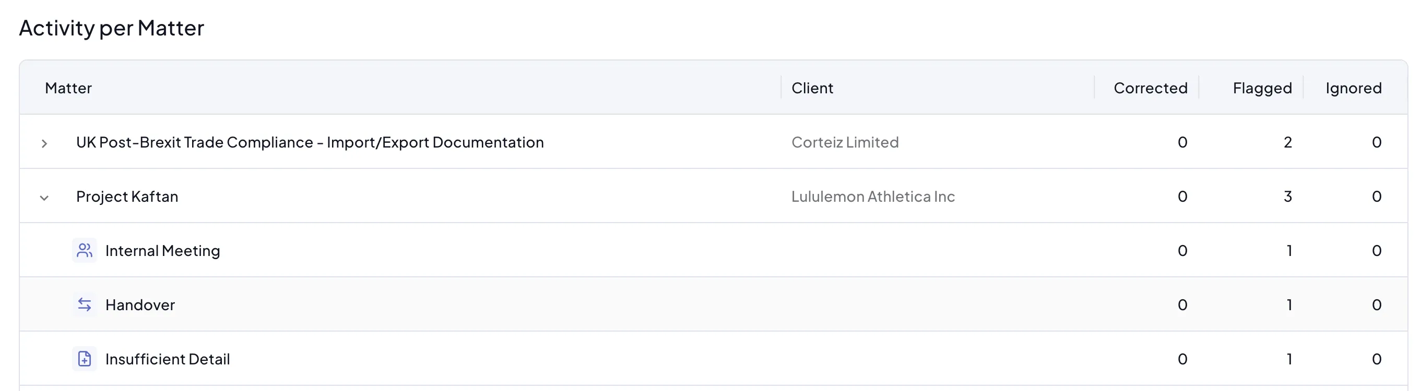Click the Corteiz Limited client name
The height and width of the screenshot is (391, 1421).
[x=845, y=142]
